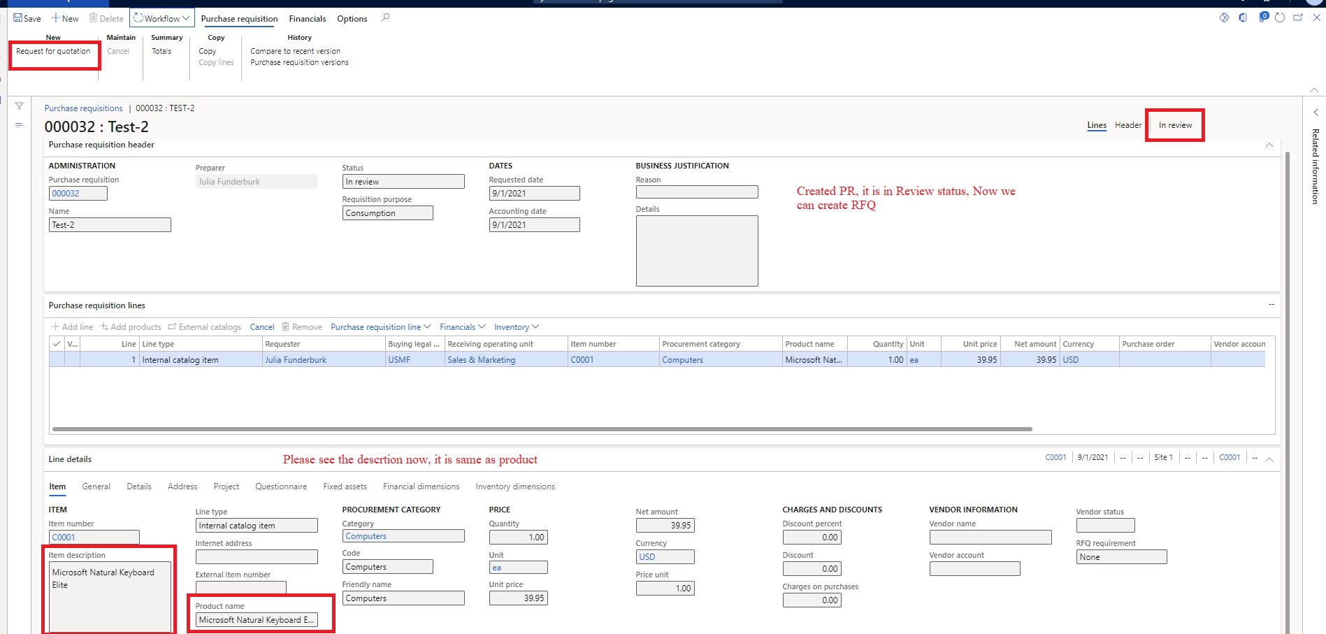This screenshot has height=634, width=1326.
Task: Open the Inventory dropdown in the lines toolbar
Action: pos(516,326)
